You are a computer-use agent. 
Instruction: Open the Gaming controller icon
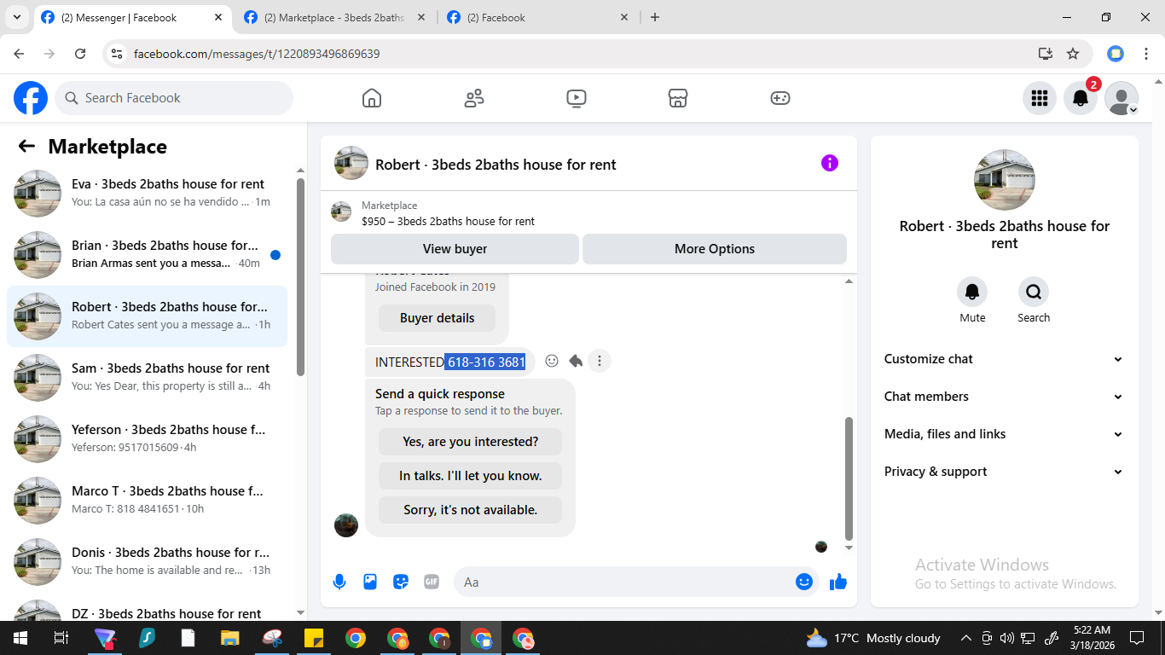[780, 98]
